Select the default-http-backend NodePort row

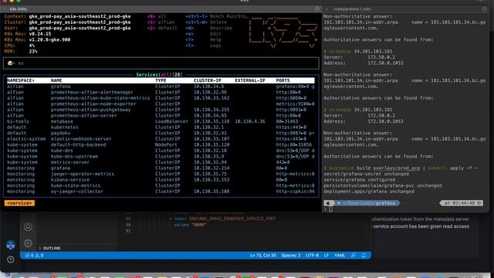click(161, 144)
